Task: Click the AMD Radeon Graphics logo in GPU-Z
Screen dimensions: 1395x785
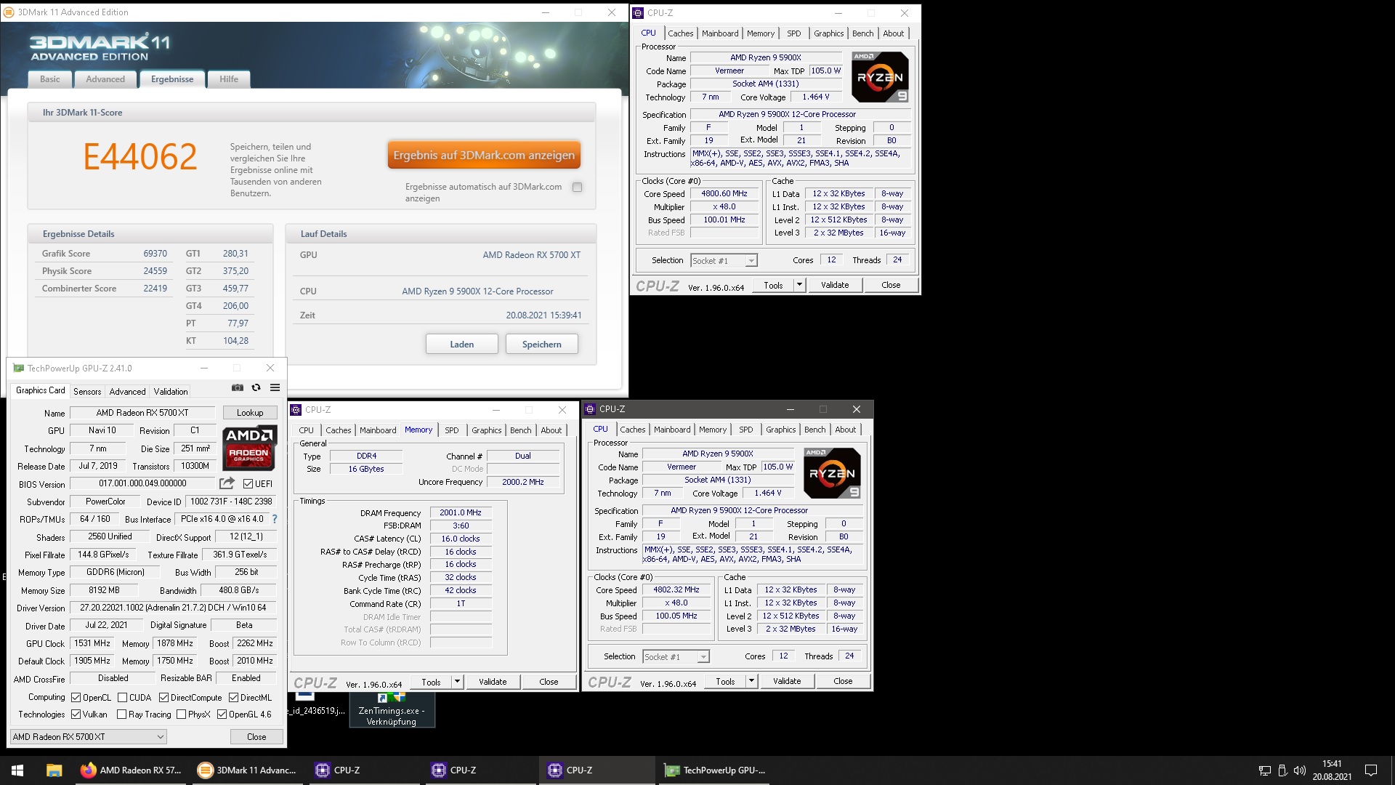Action: pyautogui.click(x=249, y=447)
